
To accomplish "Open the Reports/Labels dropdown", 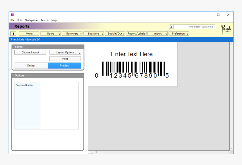I will click(136, 33).
